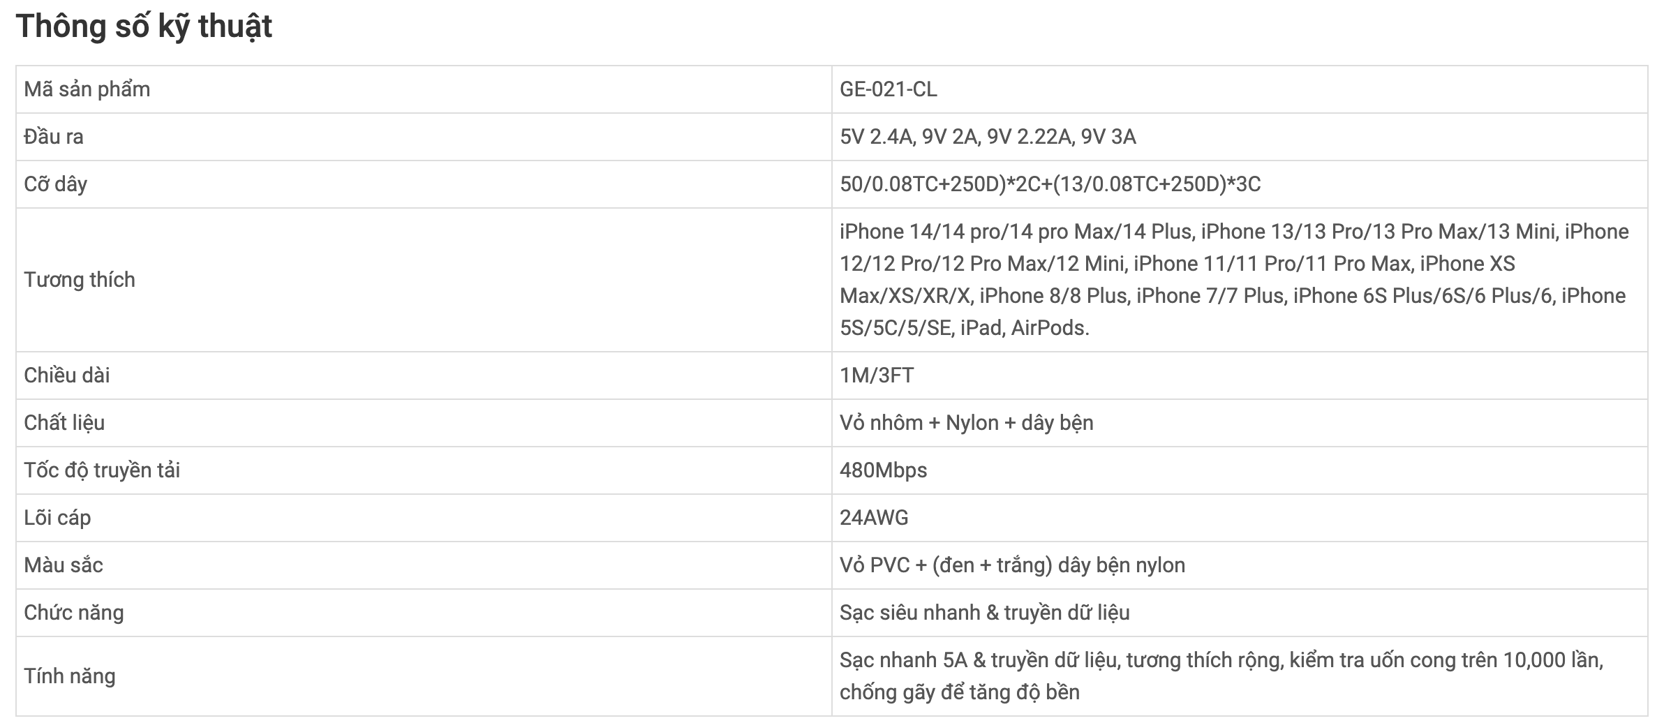The height and width of the screenshot is (723, 1664).
Task: Select the 'Chất liệu' row label
Action: point(64,423)
